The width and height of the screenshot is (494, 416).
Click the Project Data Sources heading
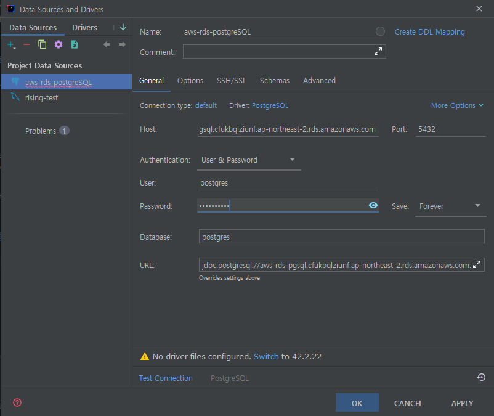(45, 65)
